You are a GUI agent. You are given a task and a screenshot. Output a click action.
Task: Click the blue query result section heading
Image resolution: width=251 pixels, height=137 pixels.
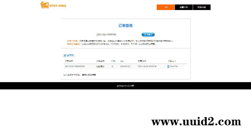click(69, 55)
